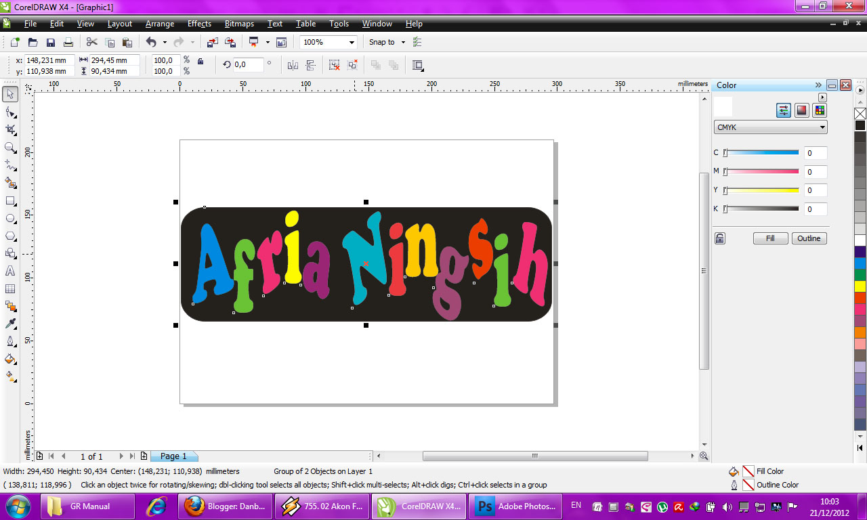Viewport: 867px width, 520px height.
Task: Select the Smart Fill tool
Action: 10,182
